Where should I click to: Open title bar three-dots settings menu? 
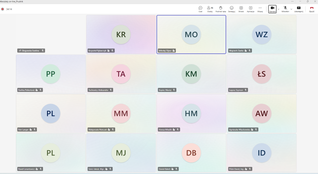(292, 1)
